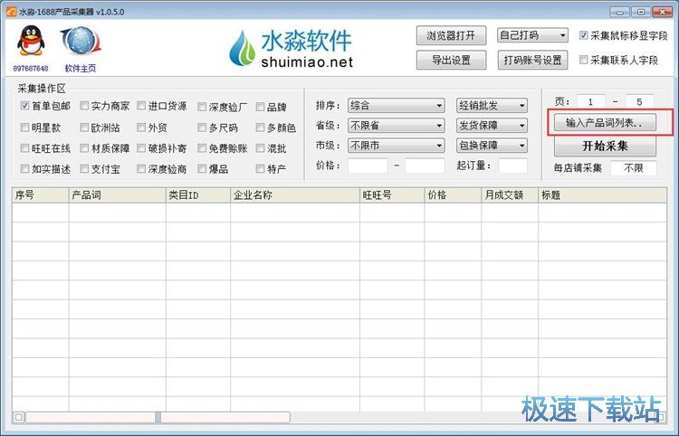
Task: Click the 月成交额 column header
Action: click(x=503, y=194)
